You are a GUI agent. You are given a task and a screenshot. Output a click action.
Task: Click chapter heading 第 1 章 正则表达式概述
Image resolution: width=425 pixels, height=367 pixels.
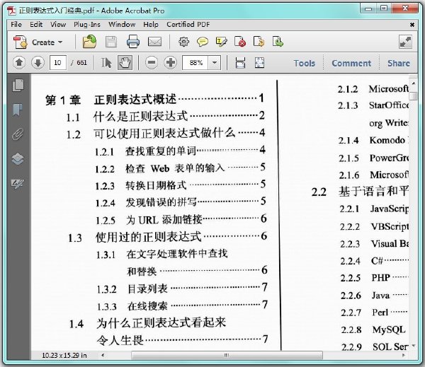pos(154,99)
